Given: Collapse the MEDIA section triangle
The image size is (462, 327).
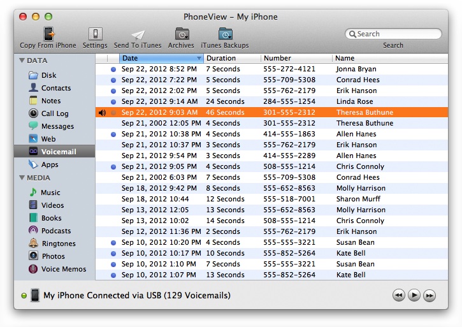Looking at the screenshot, I should (22, 178).
